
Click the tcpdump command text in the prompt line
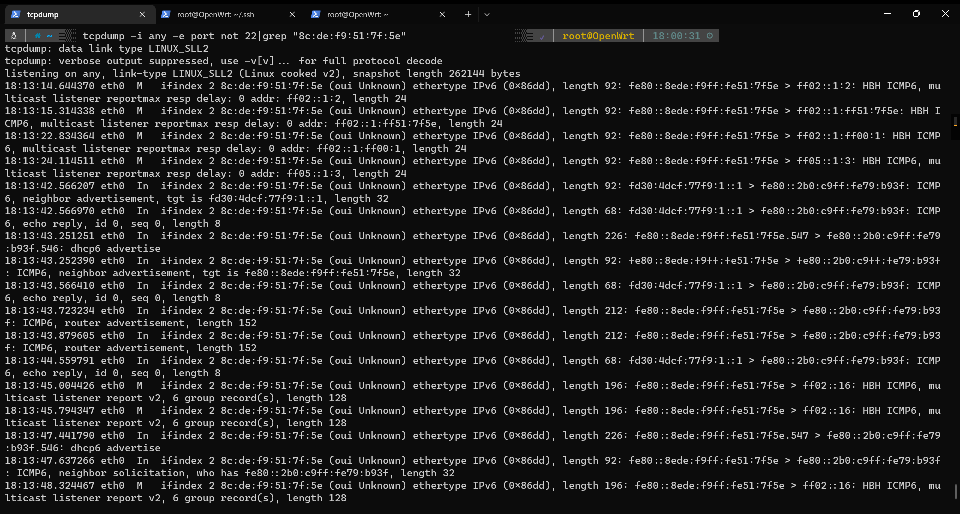coord(245,36)
